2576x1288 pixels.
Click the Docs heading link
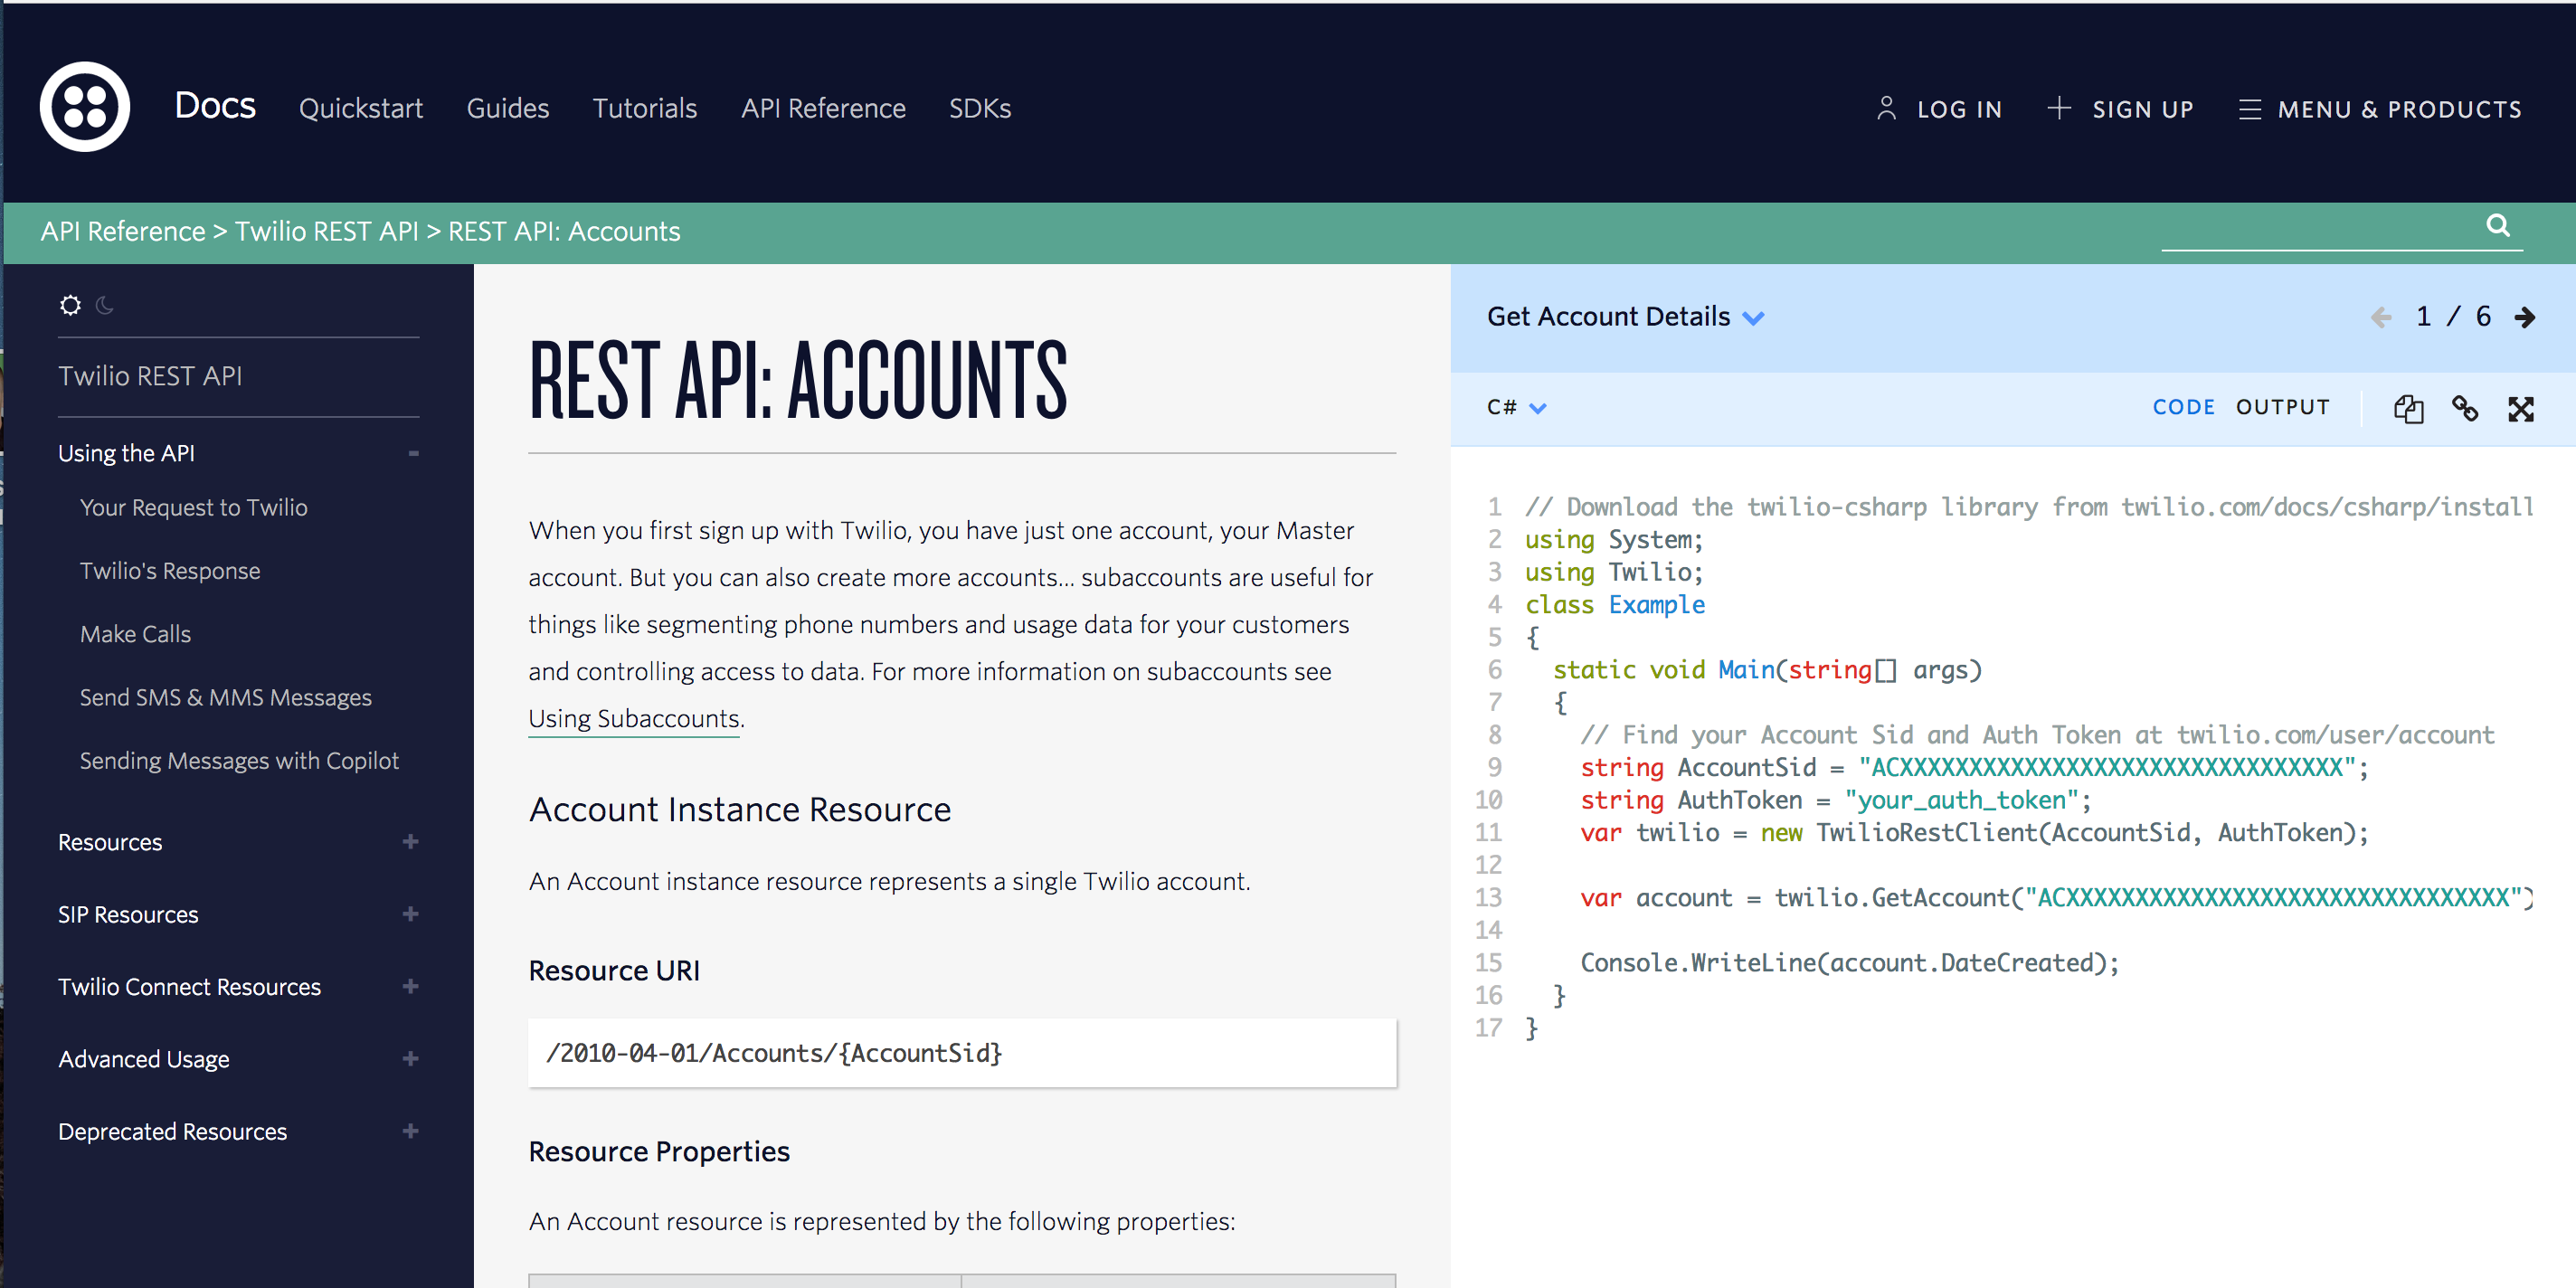coord(215,105)
